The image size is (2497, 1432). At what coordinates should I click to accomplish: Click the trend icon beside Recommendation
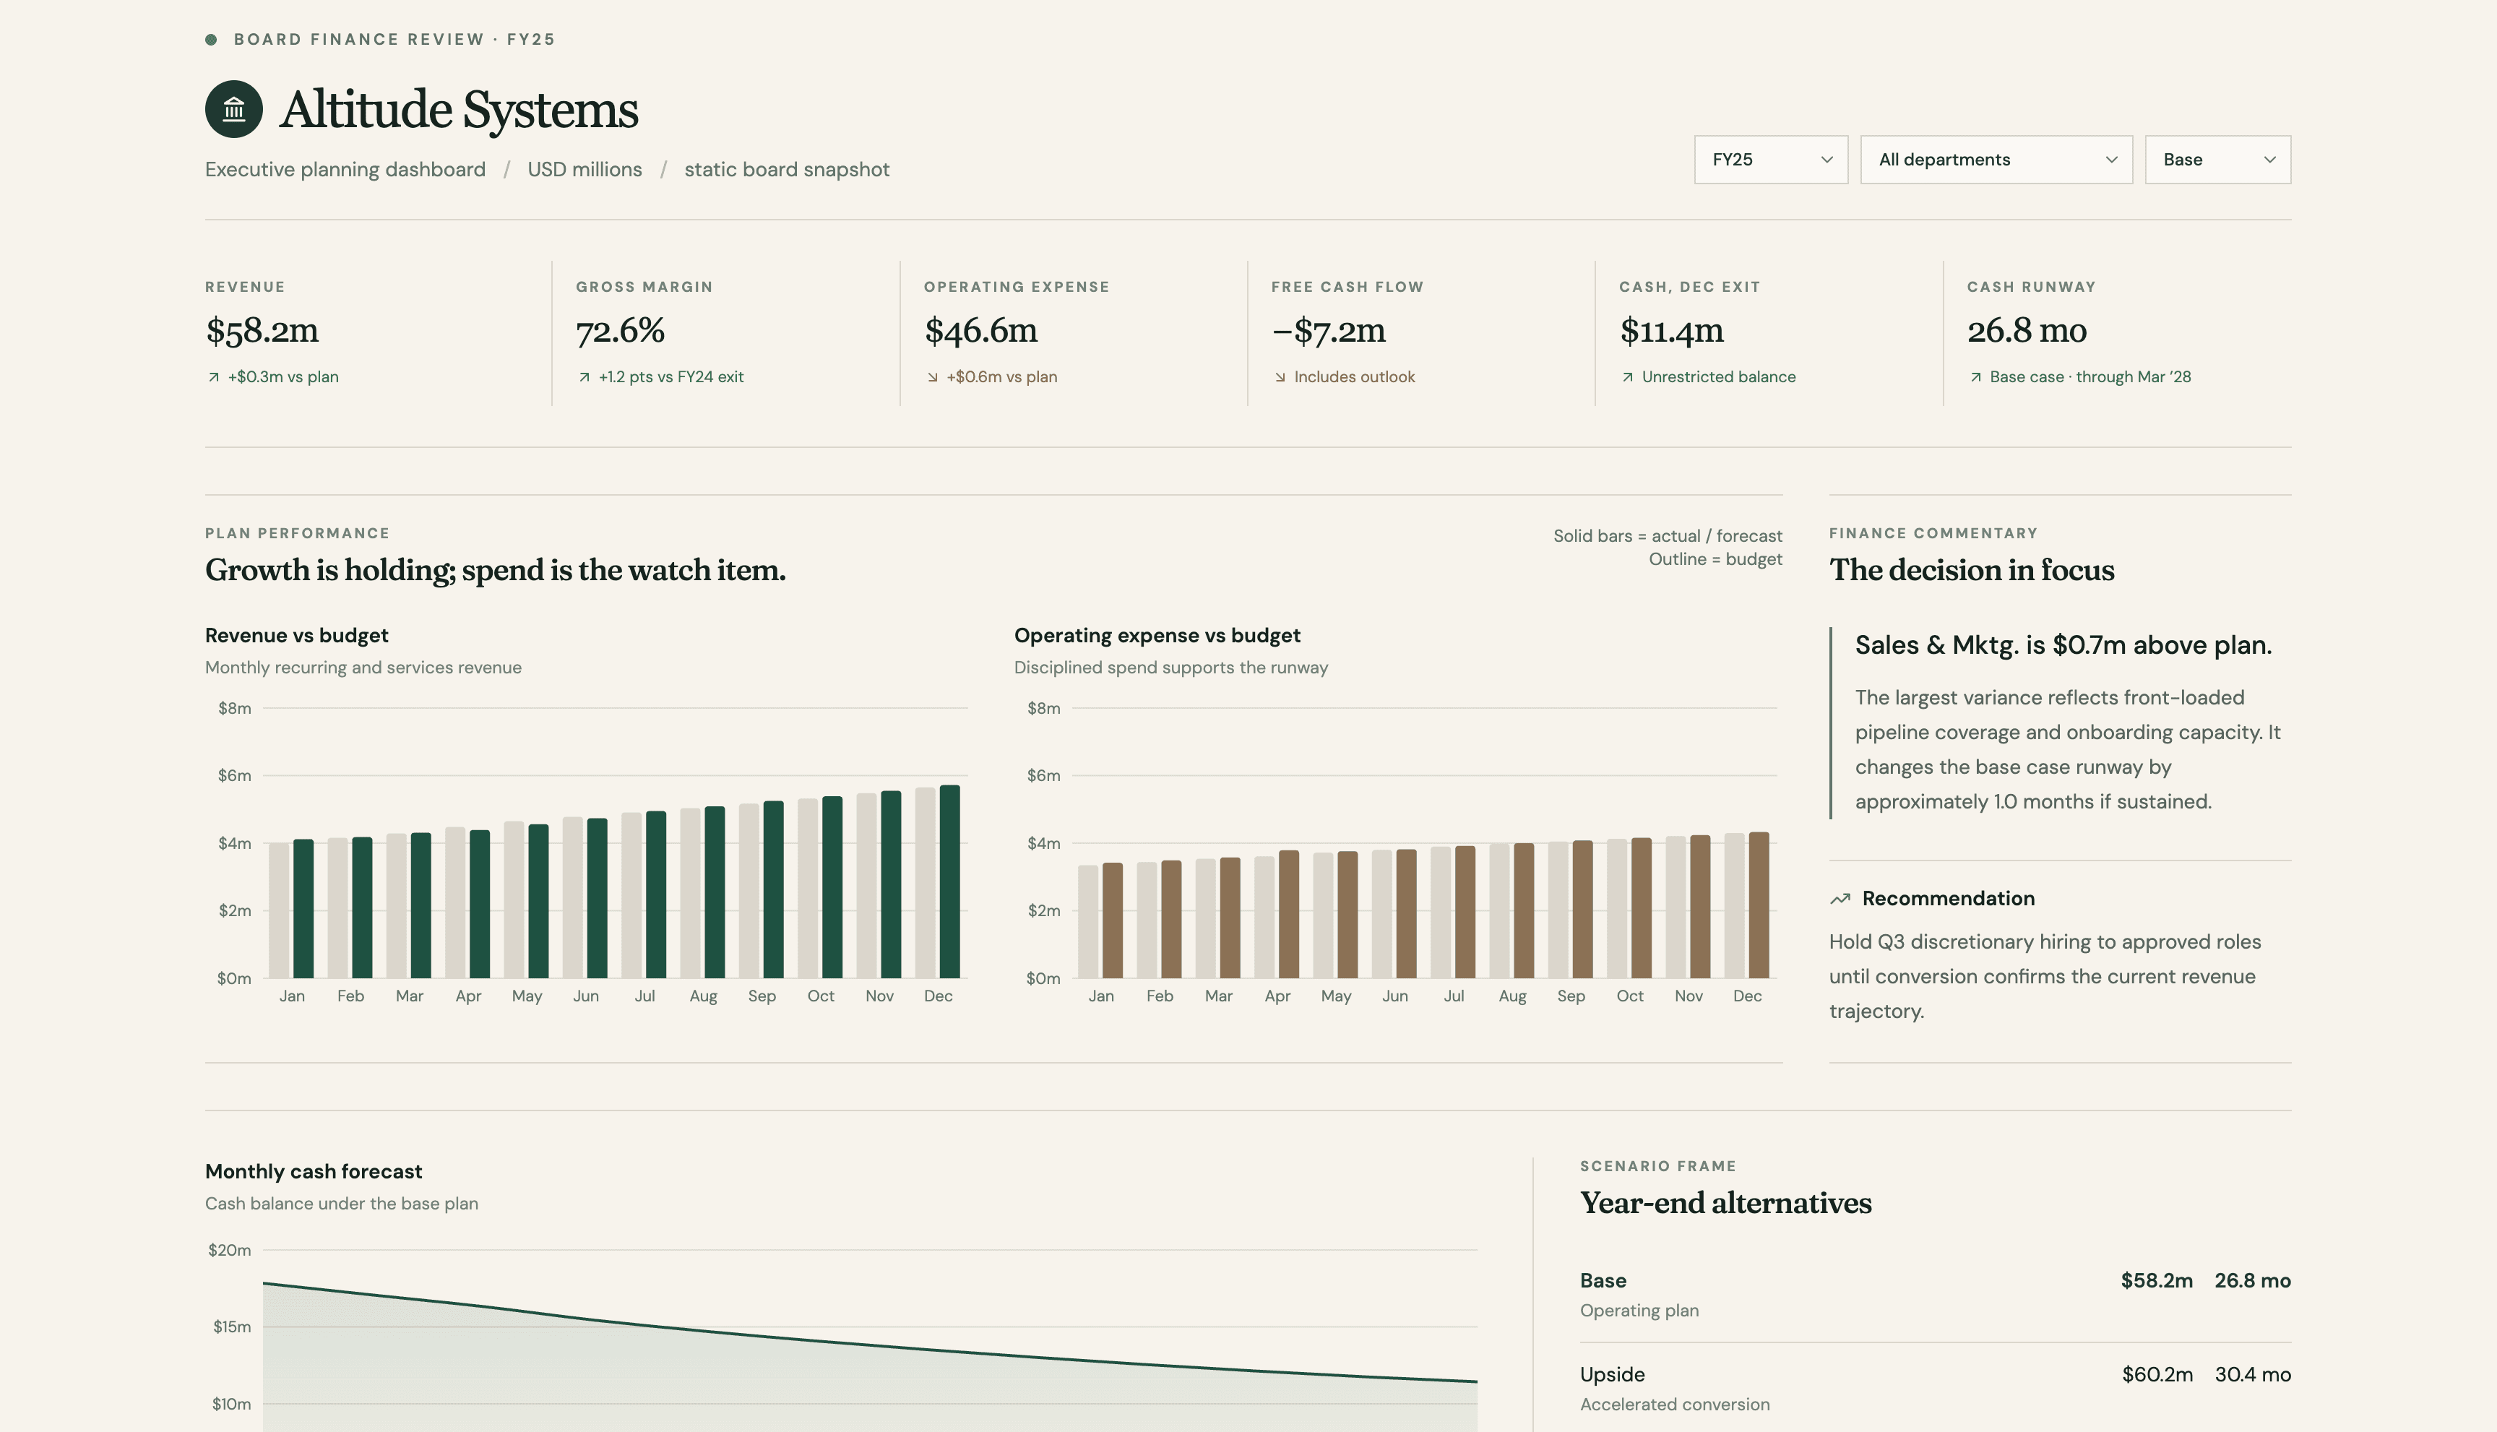coord(1840,899)
